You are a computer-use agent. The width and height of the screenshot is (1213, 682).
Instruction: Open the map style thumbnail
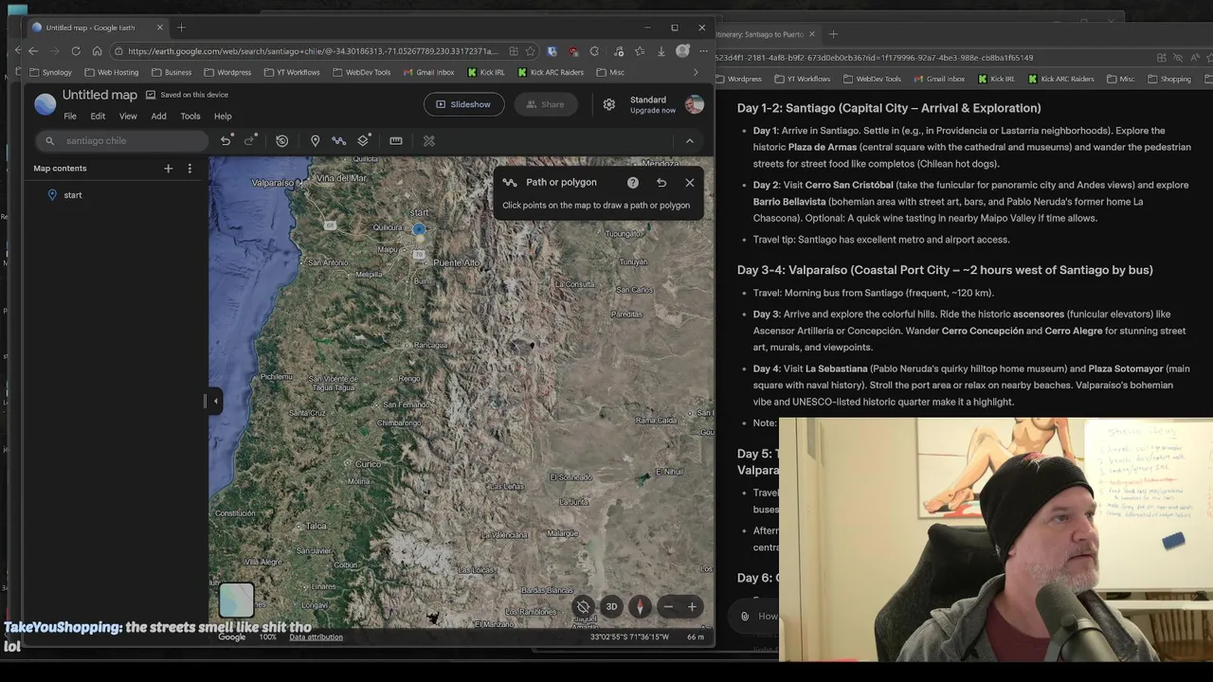[236, 600]
